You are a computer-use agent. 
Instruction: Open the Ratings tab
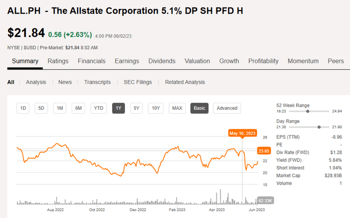(x=58, y=61)
